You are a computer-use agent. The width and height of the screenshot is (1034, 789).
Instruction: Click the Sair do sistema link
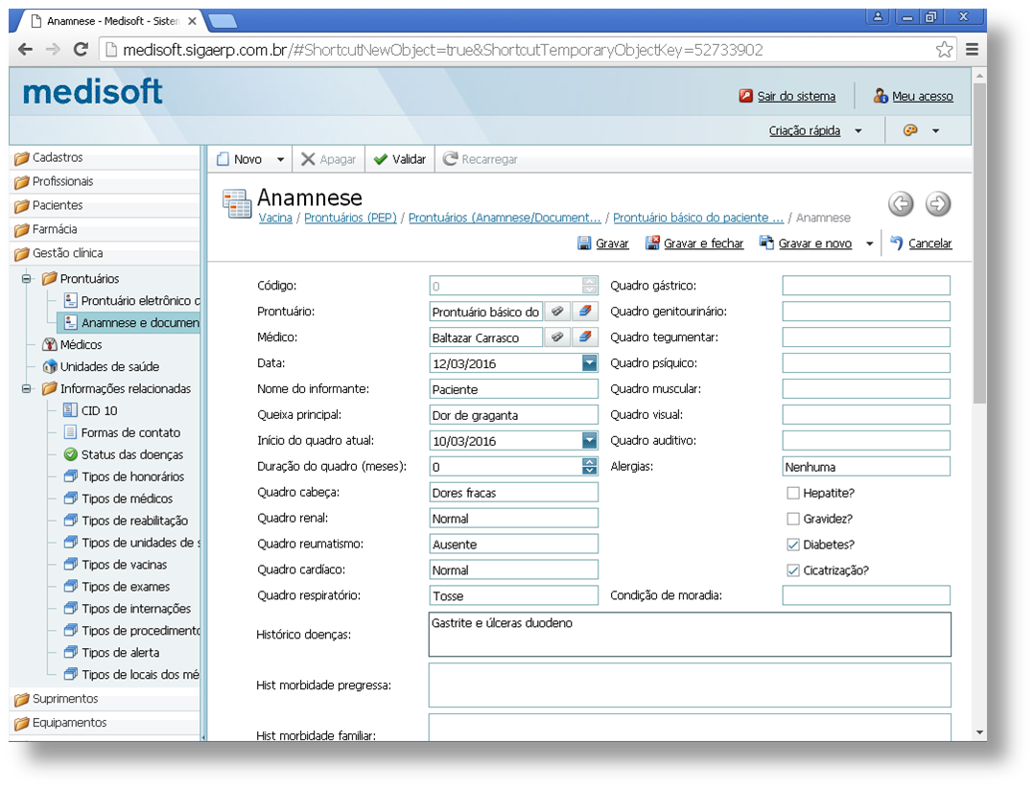(796, 96)
